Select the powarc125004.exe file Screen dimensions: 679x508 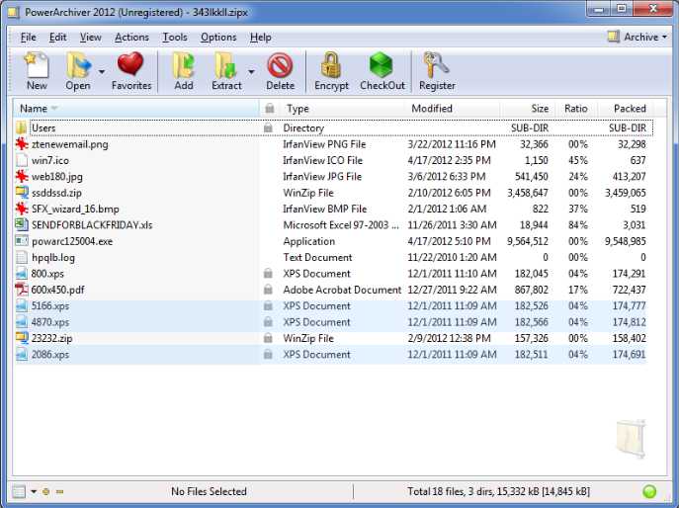[71, 241]
